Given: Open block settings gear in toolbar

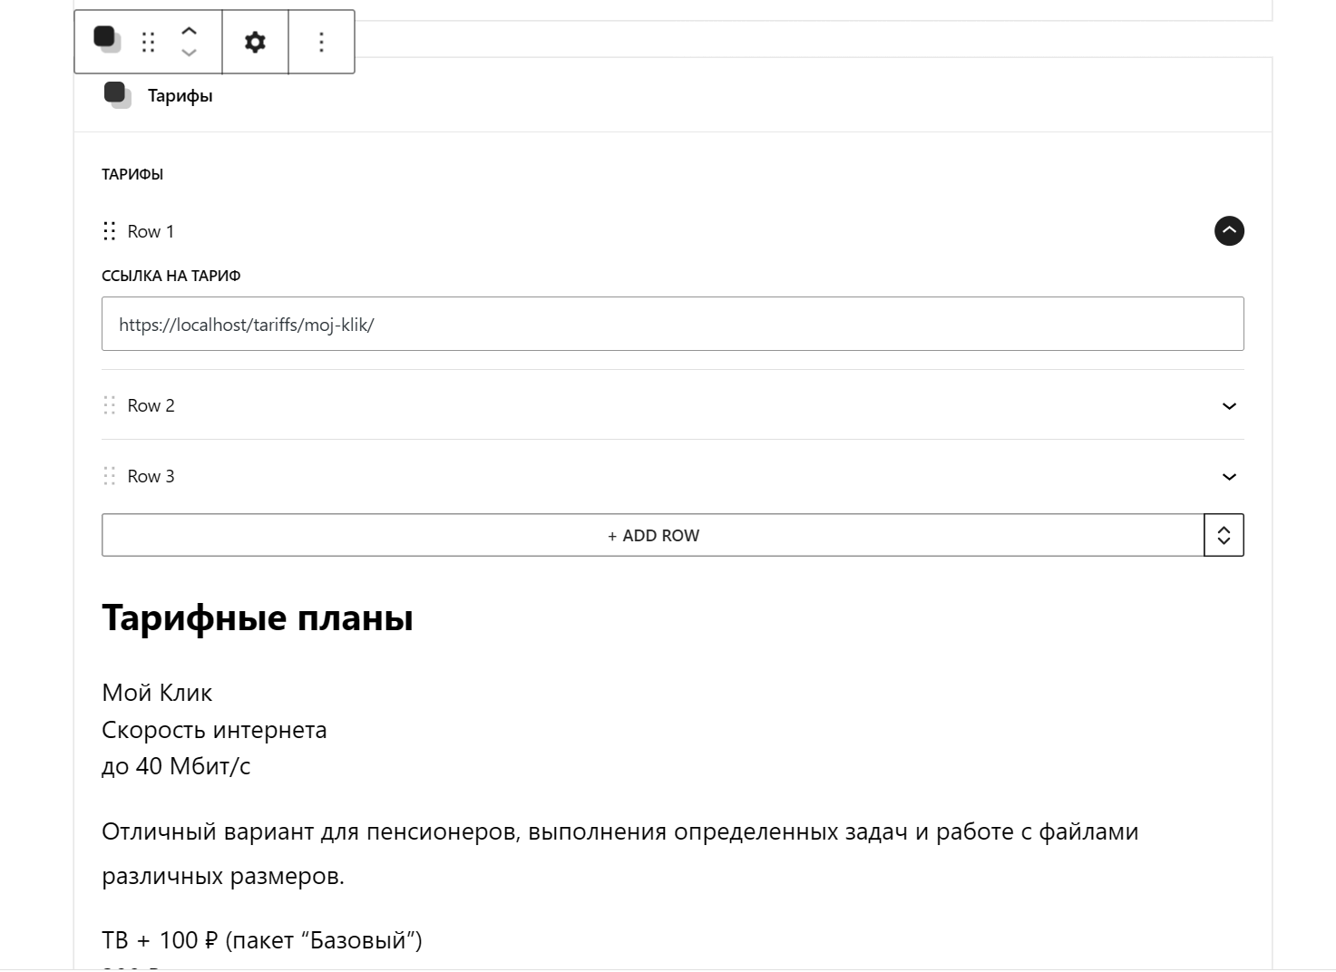Looking at the screenshot, I should [x=256, y=42].
